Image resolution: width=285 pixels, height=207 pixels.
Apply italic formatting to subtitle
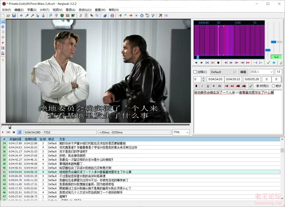[x=202, y=86]
